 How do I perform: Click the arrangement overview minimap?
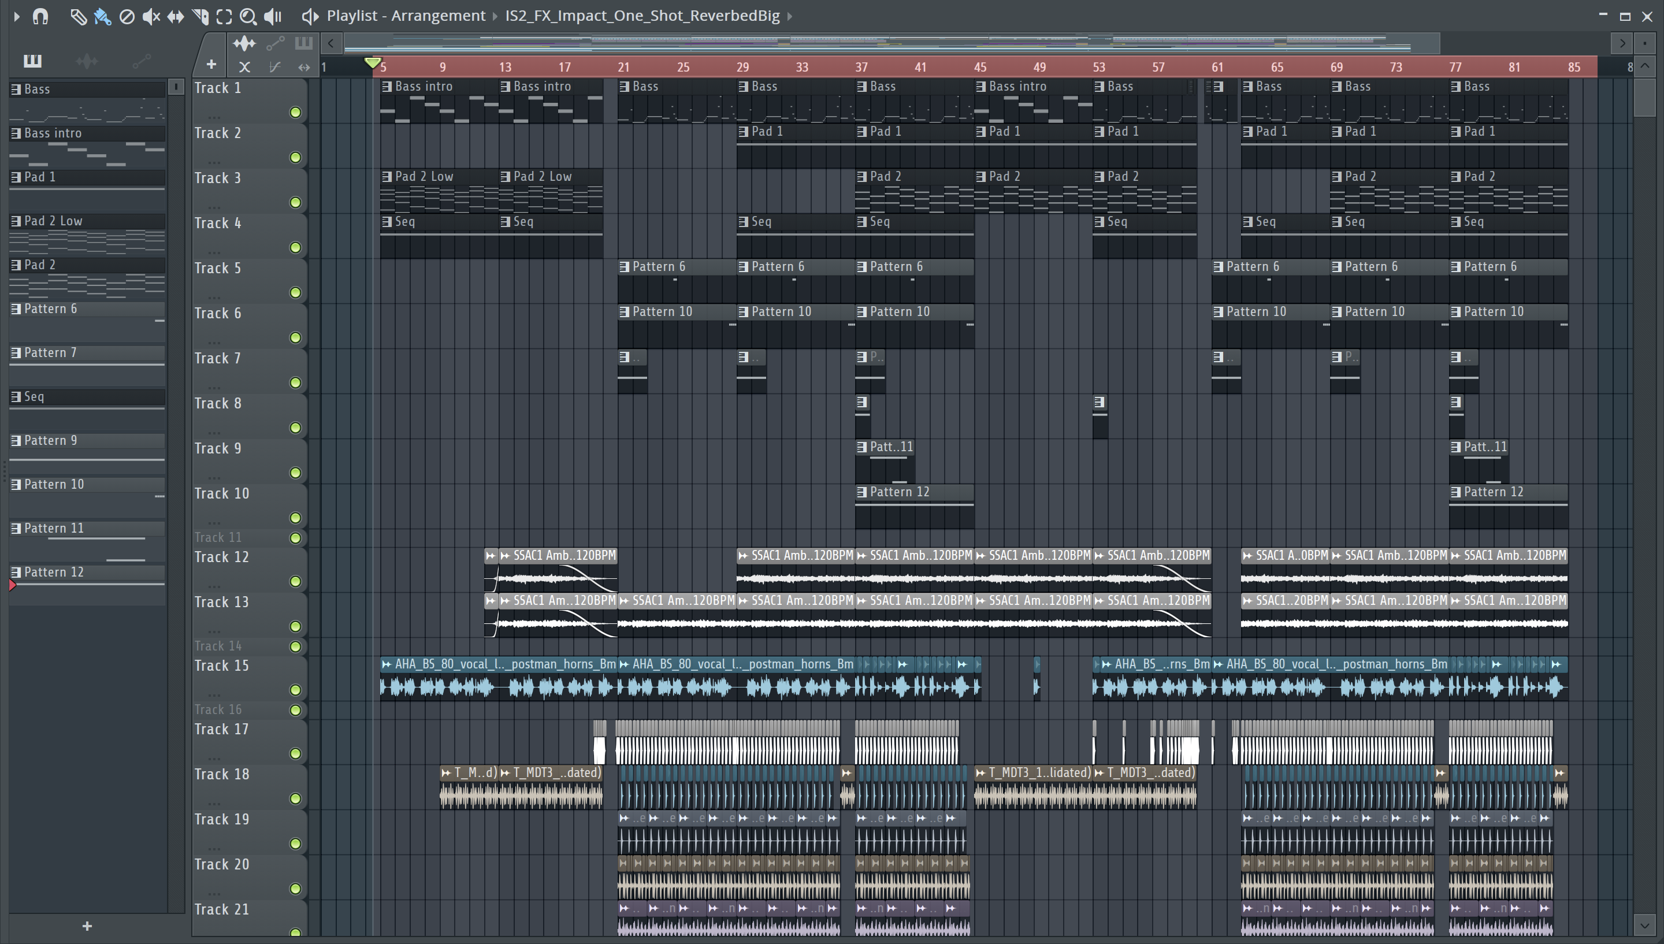pos(892,43)
